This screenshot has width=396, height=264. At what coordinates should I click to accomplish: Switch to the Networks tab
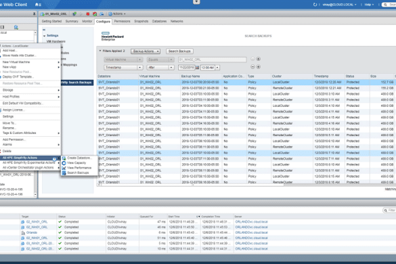(x=177, y=21)
